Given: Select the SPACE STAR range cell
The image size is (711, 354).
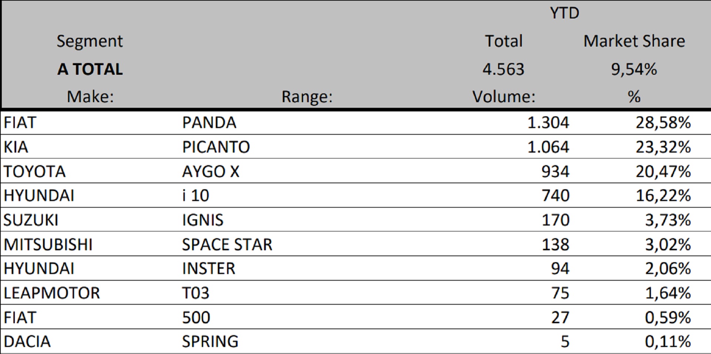Looking at the screenshot, I should 227,244.
